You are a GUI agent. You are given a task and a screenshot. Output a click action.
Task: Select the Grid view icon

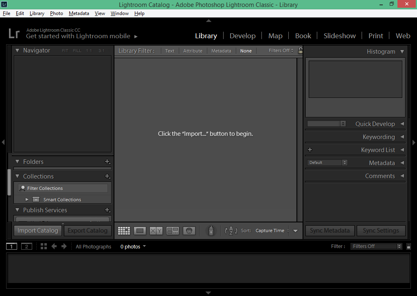(123, 231)
